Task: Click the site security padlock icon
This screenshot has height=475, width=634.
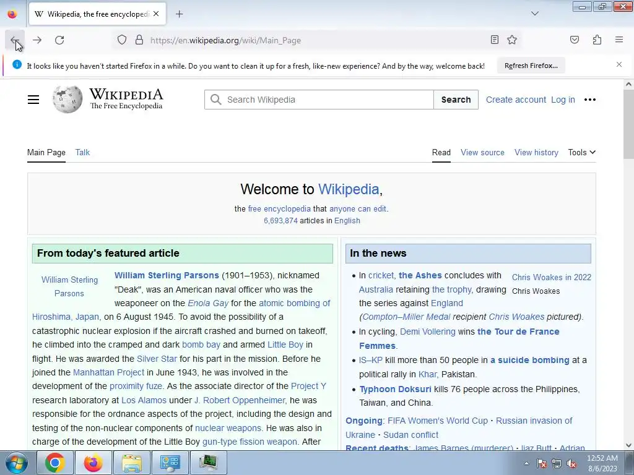Action: (139, 40)
